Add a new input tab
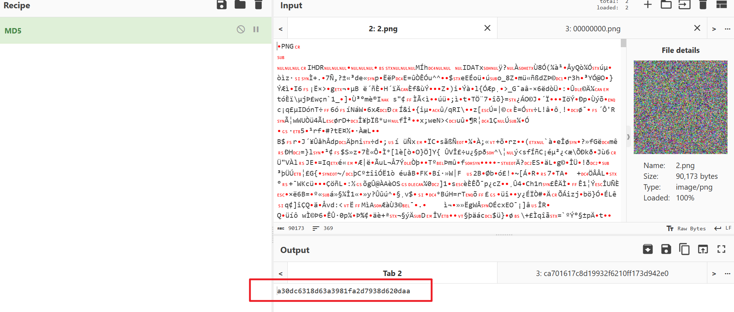The height and width of the screenshot is (312, 734). pos(648,5)
